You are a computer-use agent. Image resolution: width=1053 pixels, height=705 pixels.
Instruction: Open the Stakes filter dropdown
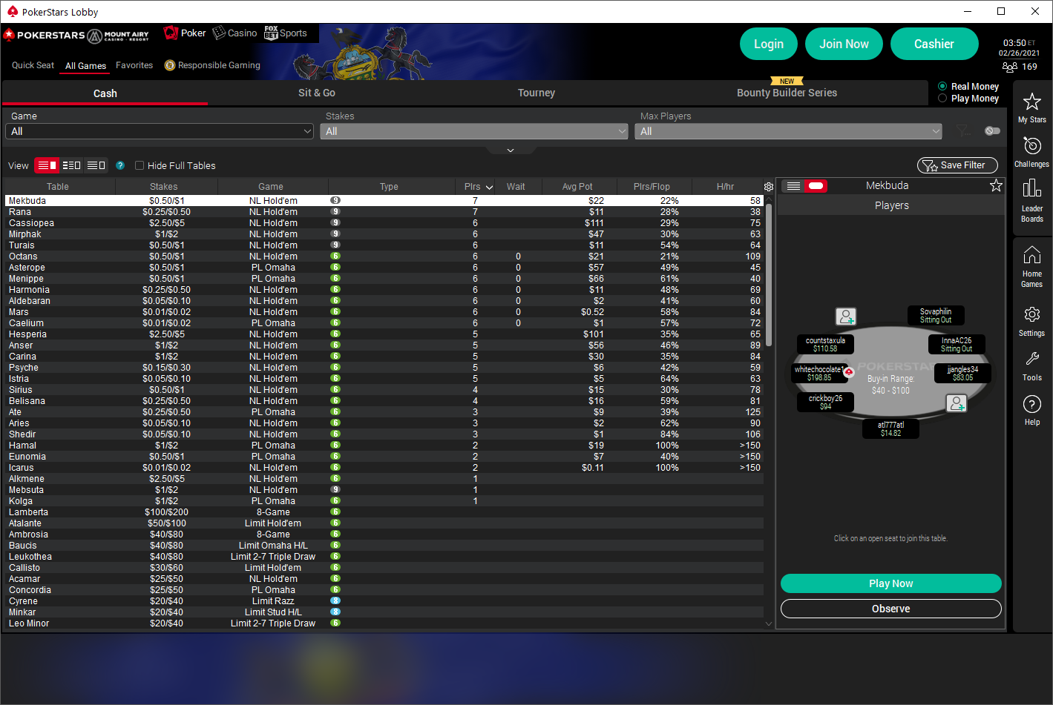[474, 131]
